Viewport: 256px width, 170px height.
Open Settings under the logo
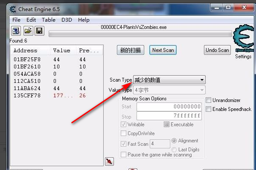pyautogui.click(x=243, y=57)
